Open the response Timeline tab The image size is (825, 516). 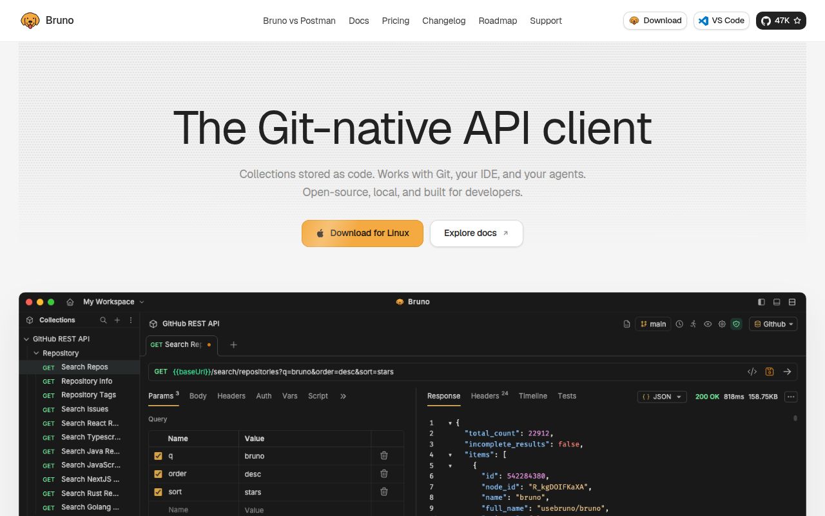pos(533,396)
